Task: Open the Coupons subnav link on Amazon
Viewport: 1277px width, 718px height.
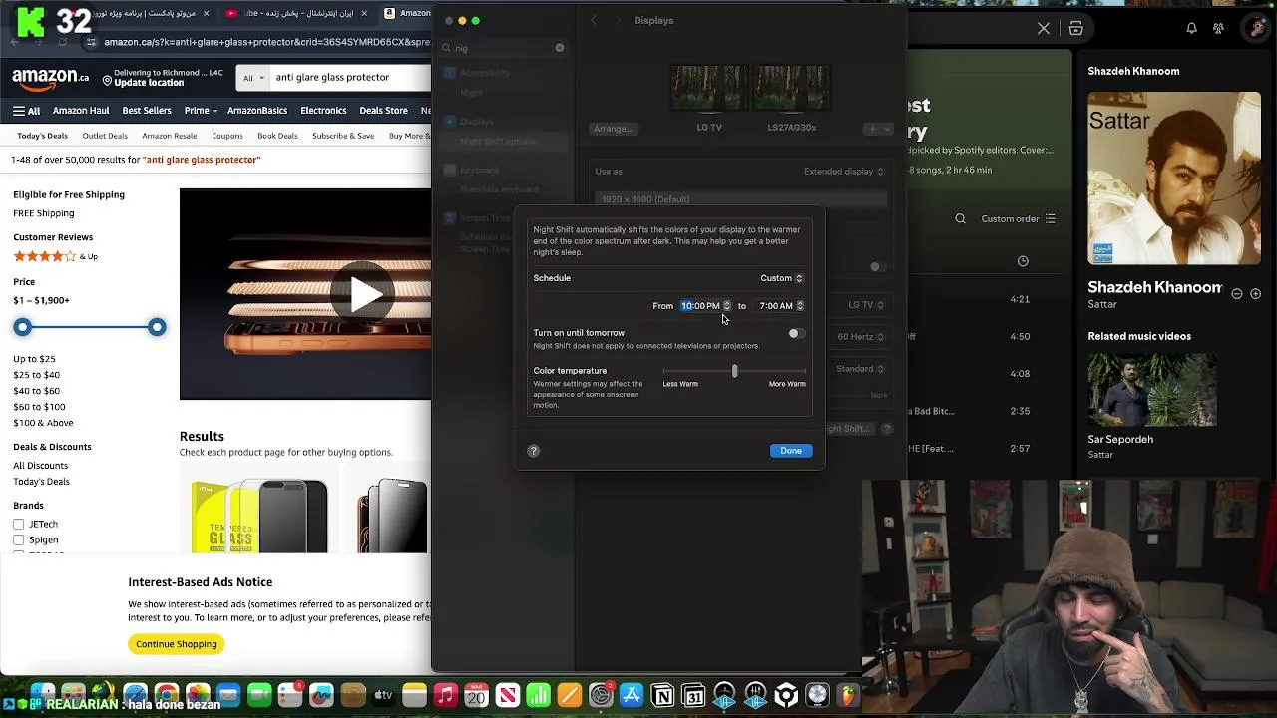Action: coord(226,136)
